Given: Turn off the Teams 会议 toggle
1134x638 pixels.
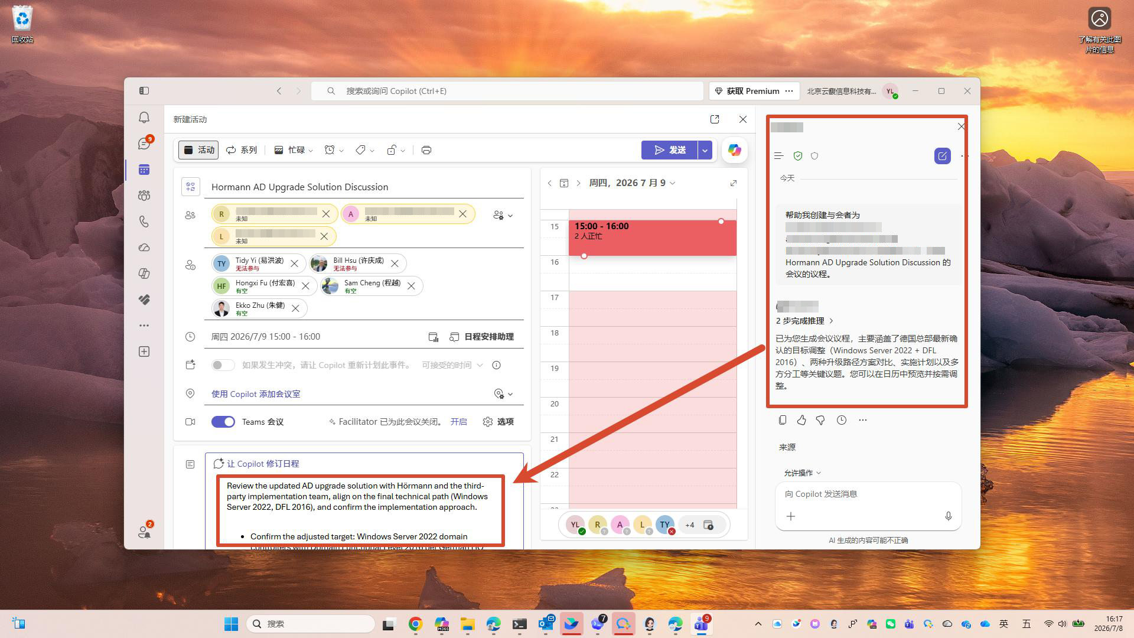Looking at the screenshot, I should point(223,422).
